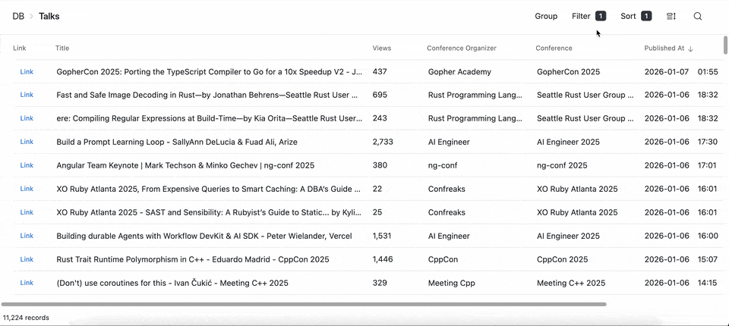Click the 2,733 views cell
Image resolution: width=729 pixels, height=326 pixels.
point(383,142)
